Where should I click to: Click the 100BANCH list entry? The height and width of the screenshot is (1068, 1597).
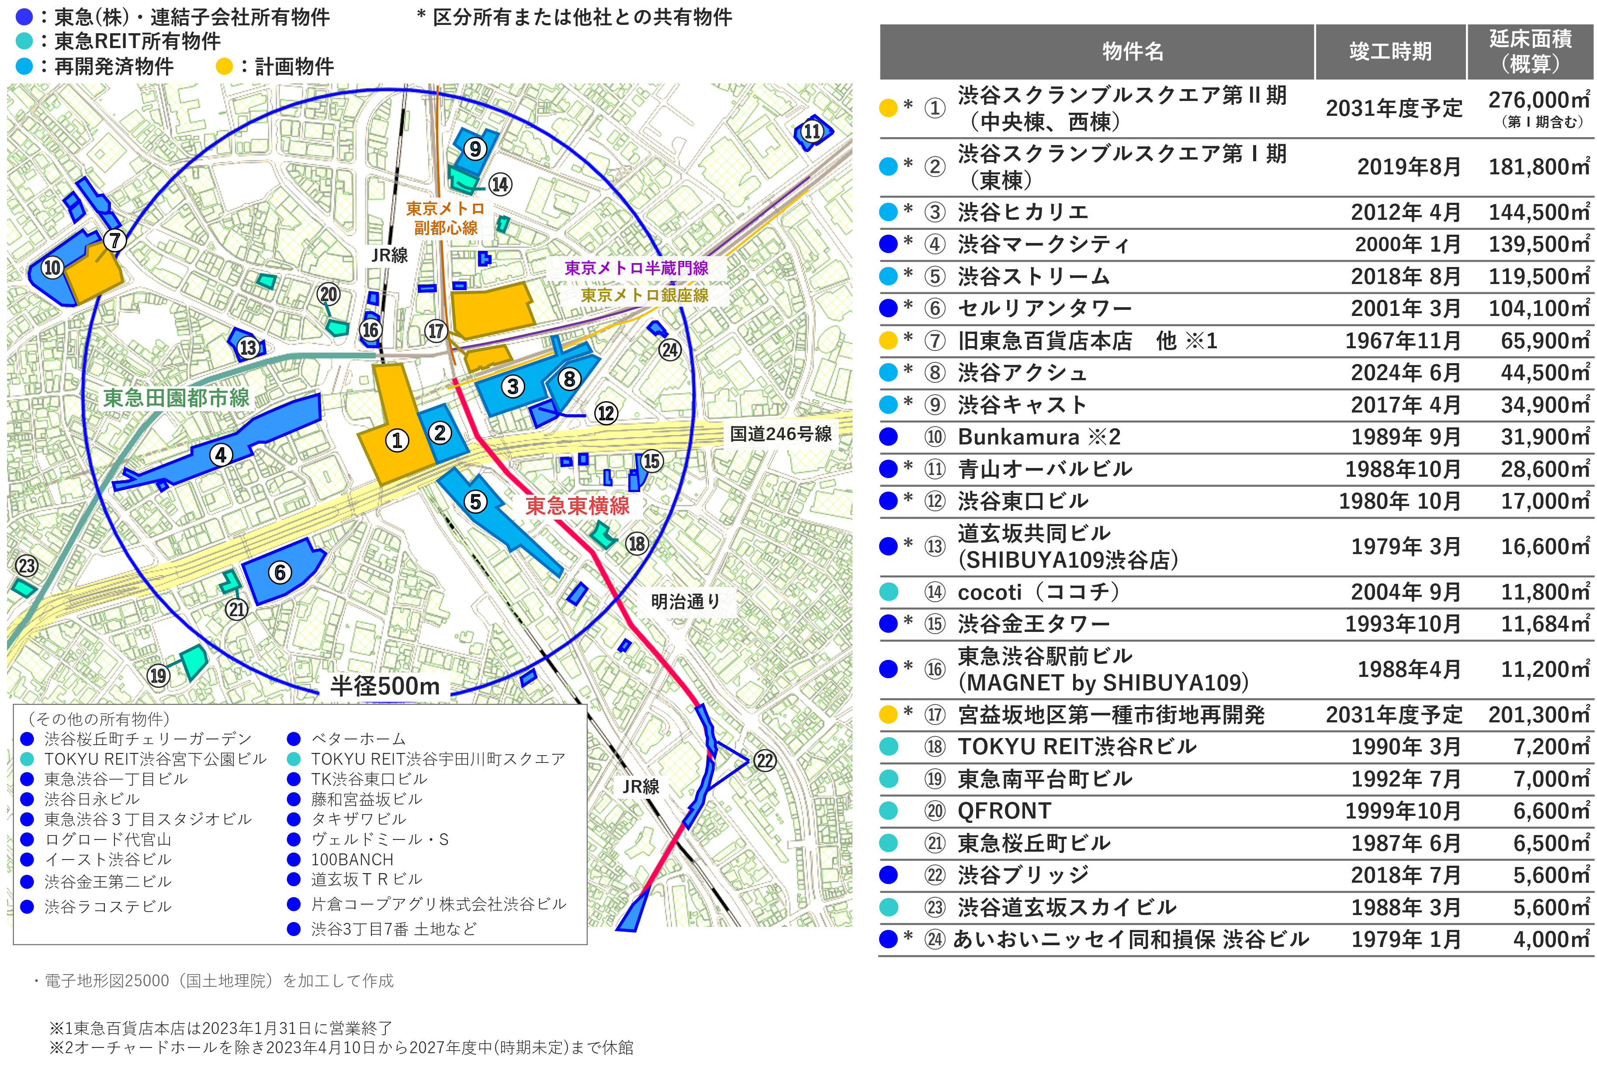pyautogui.click(x=352, y=859)
